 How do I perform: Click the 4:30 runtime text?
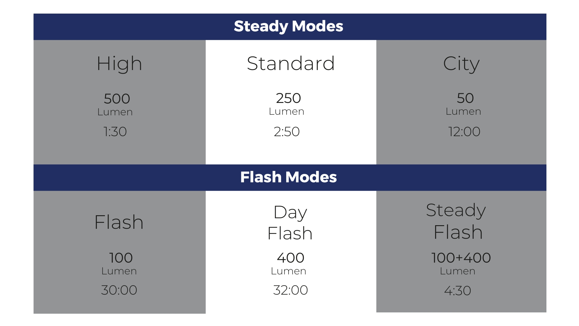point(457,291)
